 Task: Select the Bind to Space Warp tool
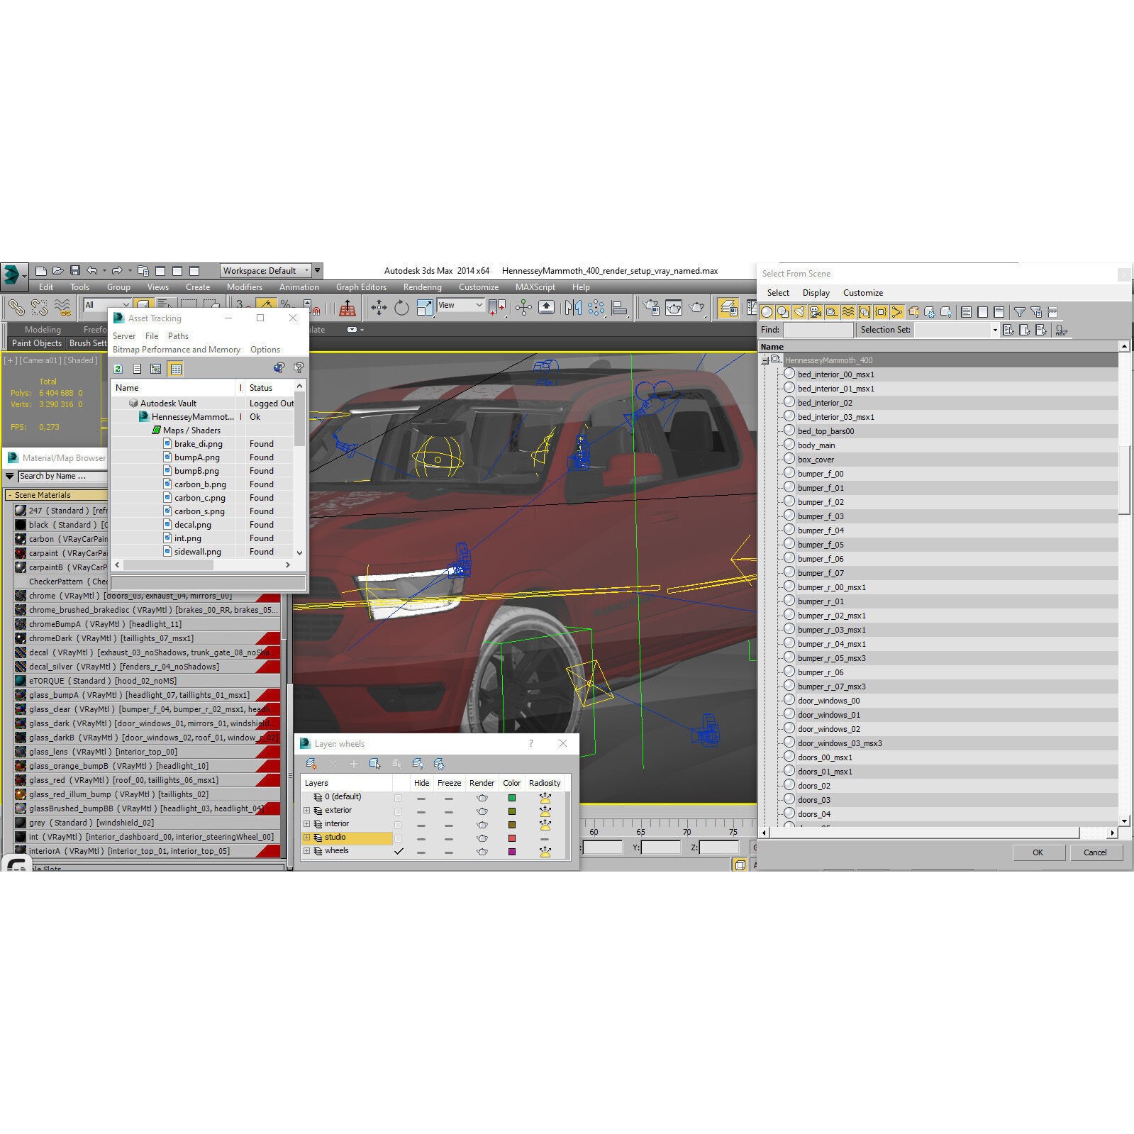point(62,307)
